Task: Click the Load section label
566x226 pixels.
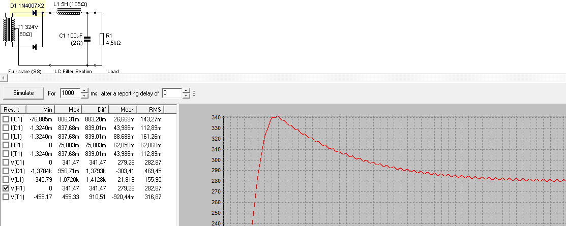Action: point(113,72)
